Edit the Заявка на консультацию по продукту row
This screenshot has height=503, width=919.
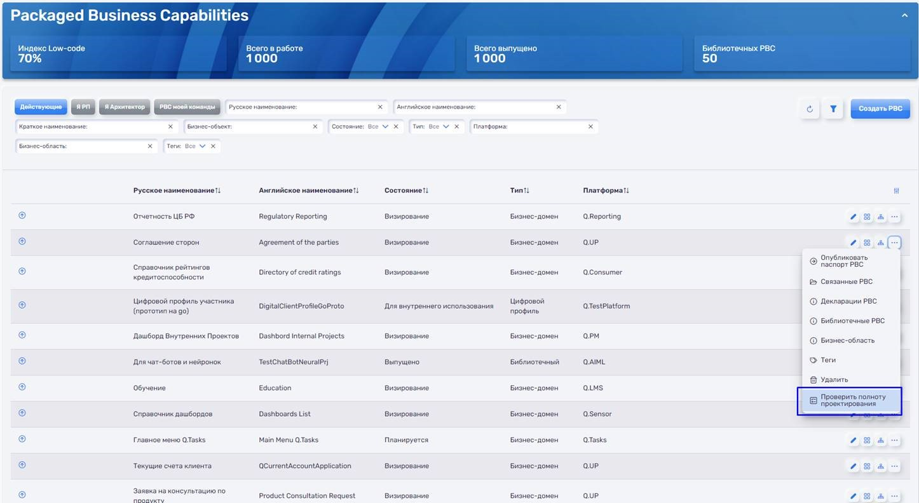[x=854, y=496]
